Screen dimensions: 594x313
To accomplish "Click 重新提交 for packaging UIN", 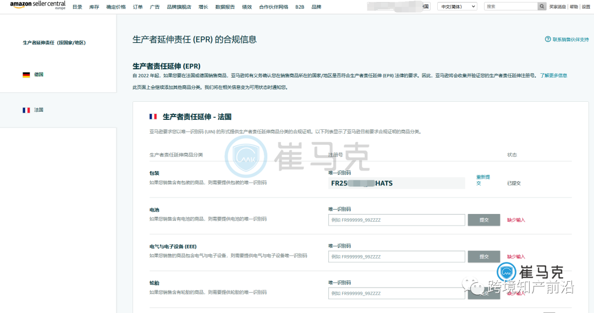I will point(482,180).
